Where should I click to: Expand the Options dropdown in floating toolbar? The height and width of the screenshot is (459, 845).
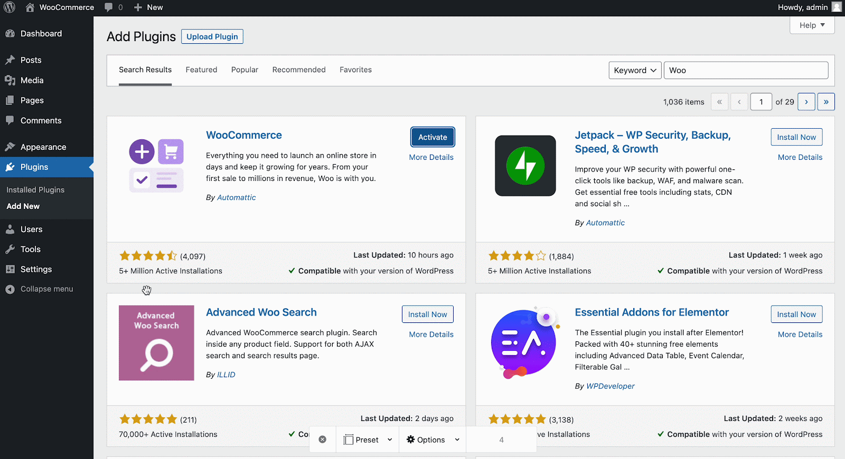[433, 439]
